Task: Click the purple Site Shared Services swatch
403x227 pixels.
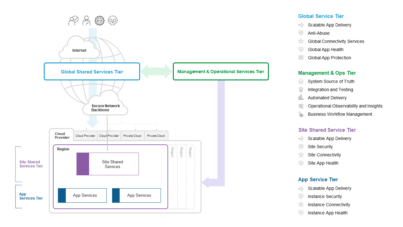Action: [83, 164]
